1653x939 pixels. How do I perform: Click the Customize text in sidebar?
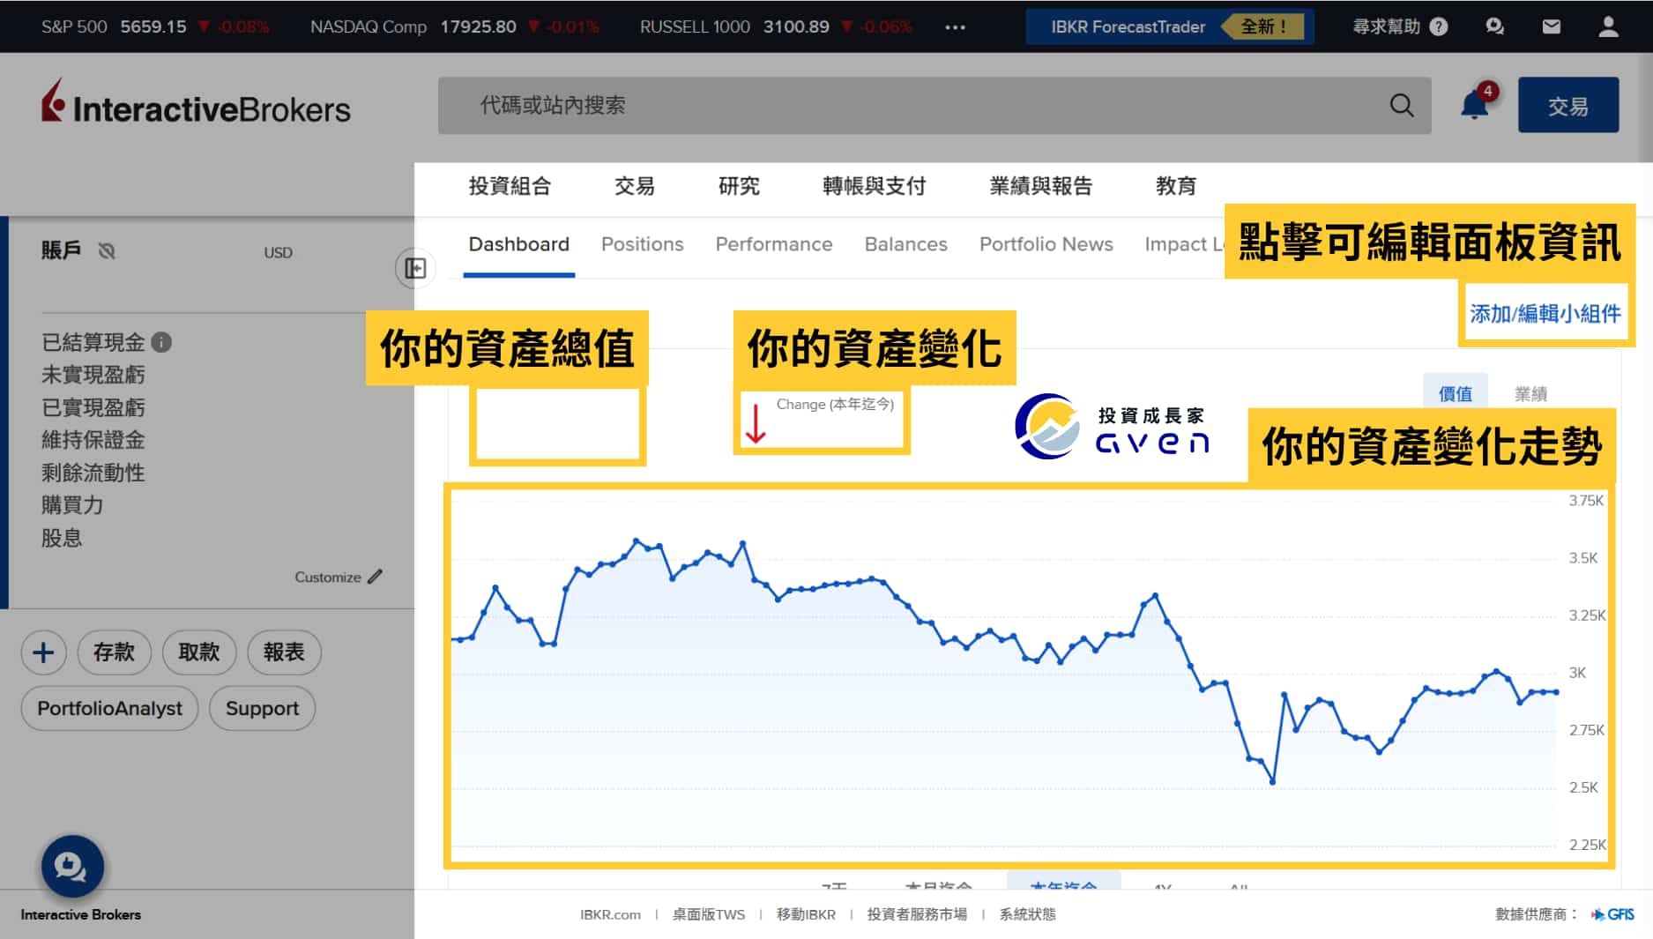click(328, 578)
